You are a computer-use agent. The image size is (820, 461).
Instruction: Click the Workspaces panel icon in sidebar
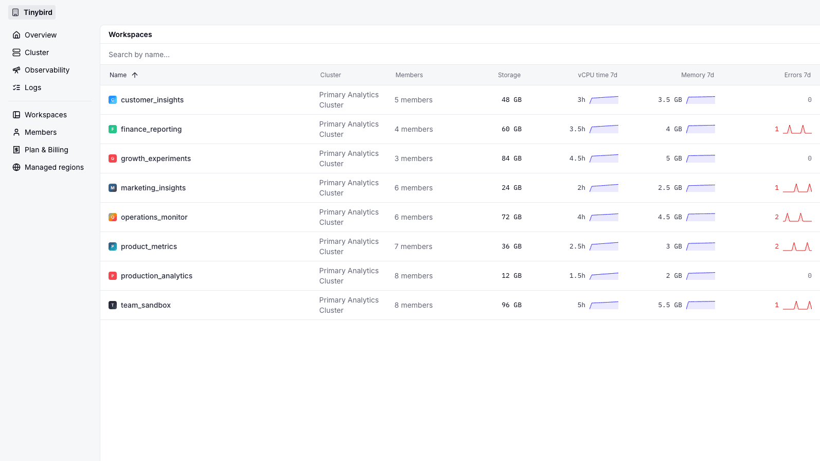pos(16,115)
